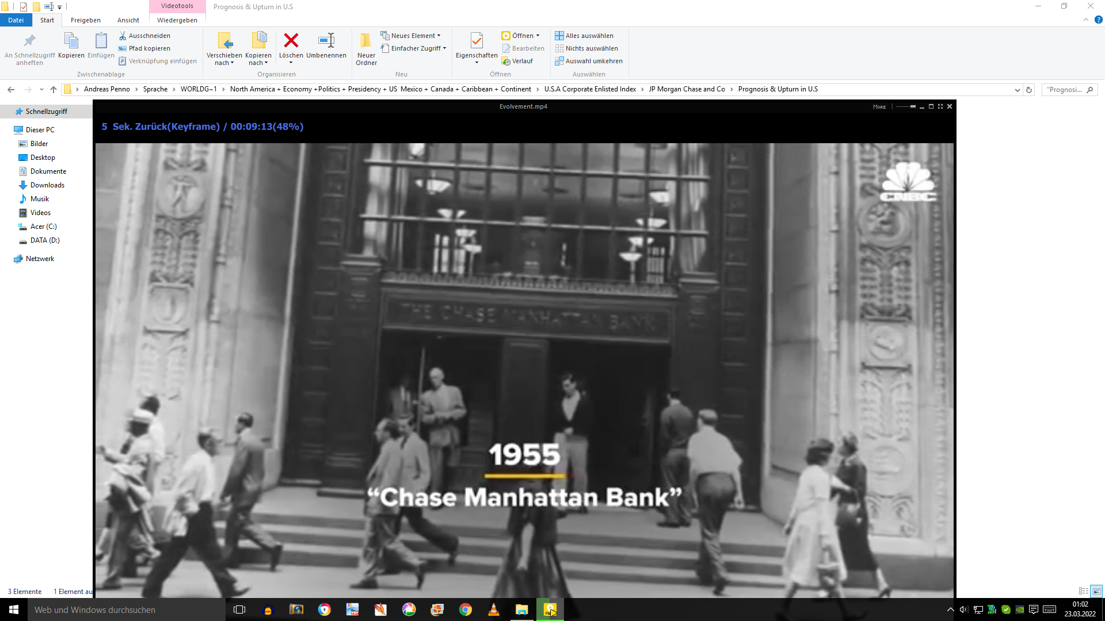Open the Kopieren nach dropdown
1105x621 pixels.
click(258, 59)
